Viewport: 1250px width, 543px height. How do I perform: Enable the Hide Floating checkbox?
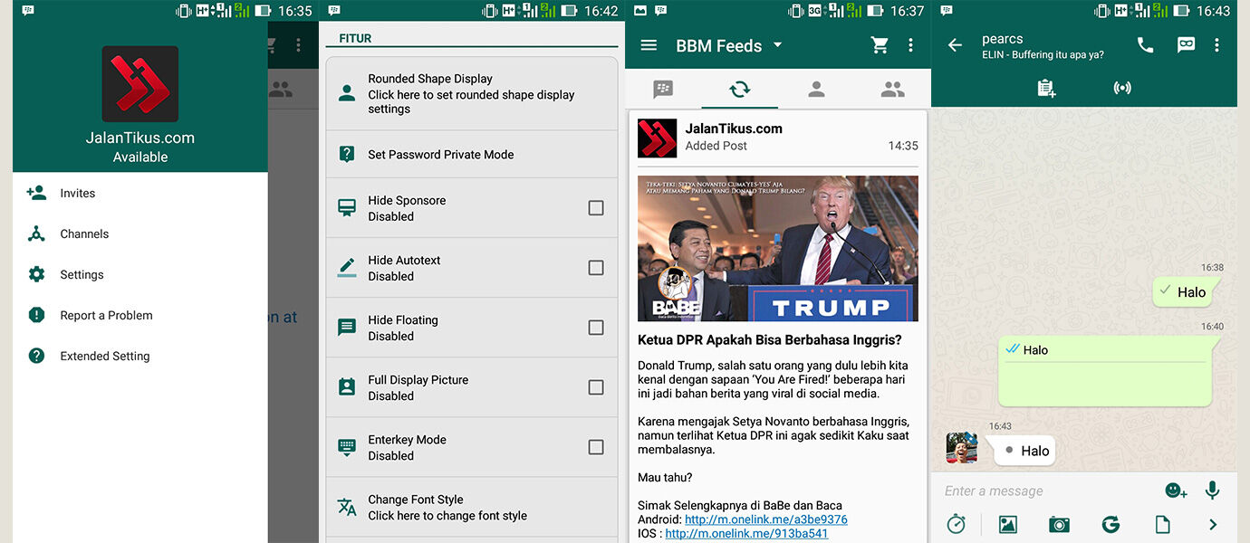coord(596,328)
